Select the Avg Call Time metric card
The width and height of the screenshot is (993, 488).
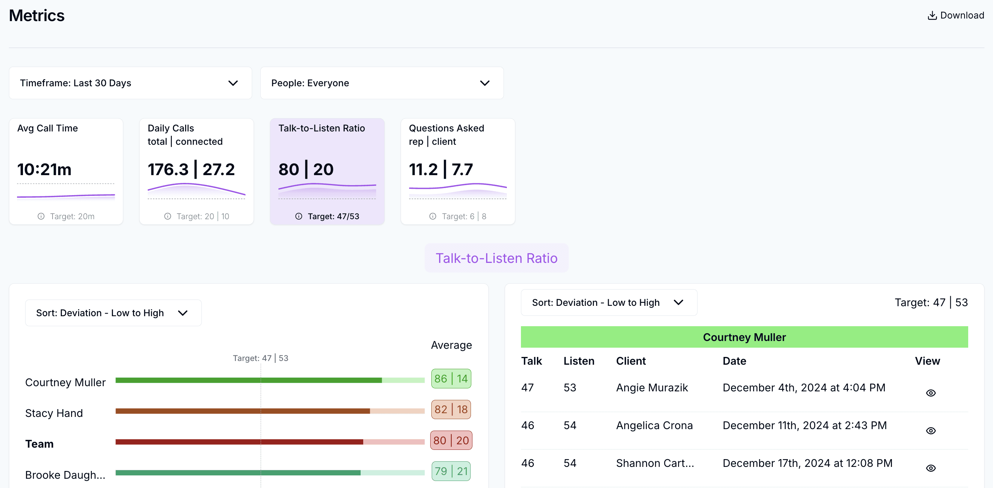pos(66,171)
